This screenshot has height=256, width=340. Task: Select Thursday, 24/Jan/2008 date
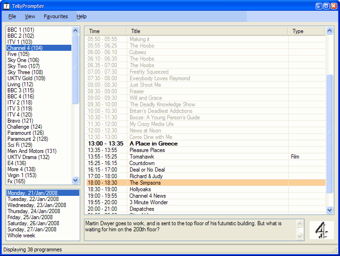tap(43, 211)
